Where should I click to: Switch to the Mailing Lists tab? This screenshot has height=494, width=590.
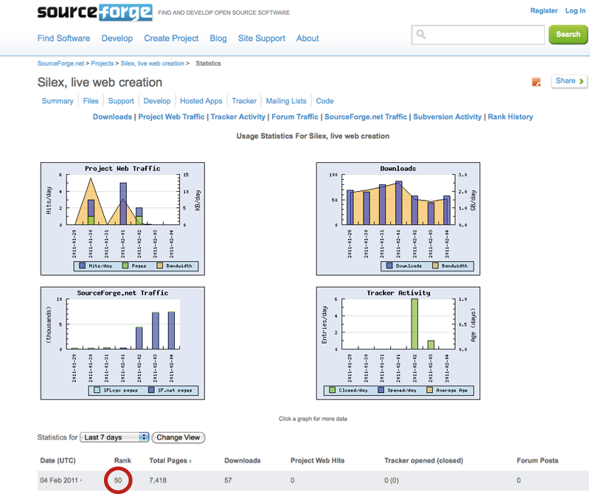click(x=286, y=101)
